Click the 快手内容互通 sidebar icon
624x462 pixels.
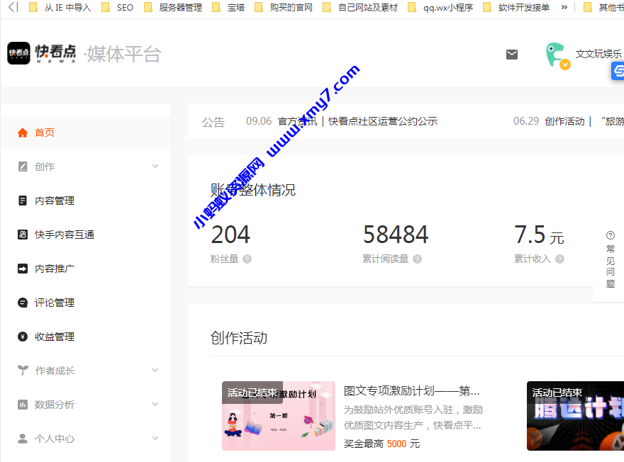[x=21, y=234]
